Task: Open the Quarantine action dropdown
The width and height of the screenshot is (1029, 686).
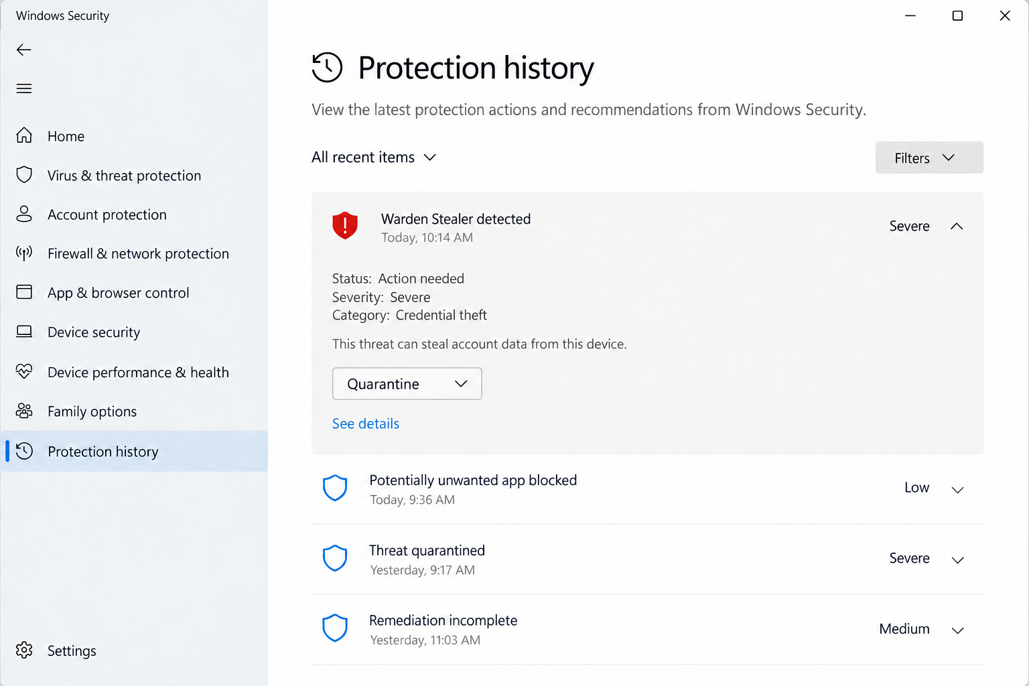Action: pyautogui.click(x=407, y=384)
